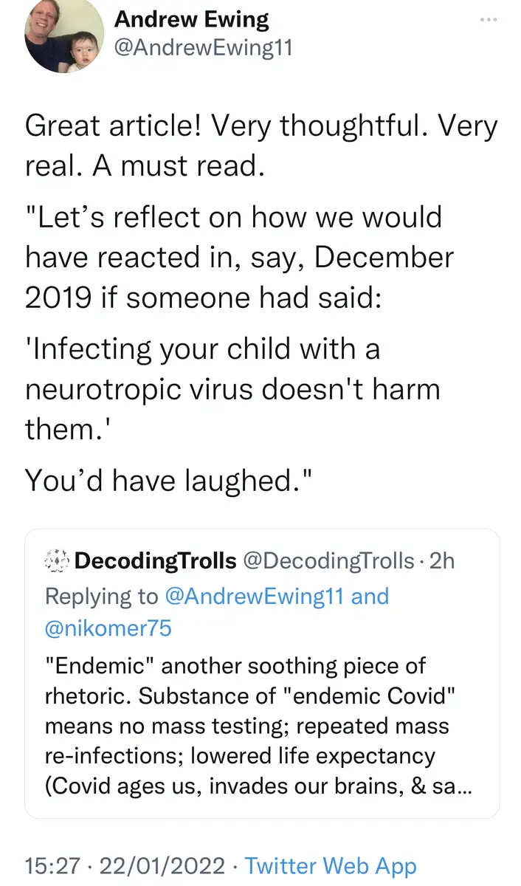Click the @DecodingTrolls handle in quoted tweet
The width and height of the screenshot is (521, 886).
coord(328,561)
